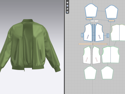Select the narrow zipper strips between blue fronts
Image resolution: width=125 pixels, height=94 pixels.
point(93,32)
